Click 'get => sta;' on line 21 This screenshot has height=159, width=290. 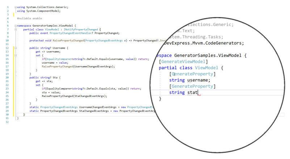(x=44, y=81)
